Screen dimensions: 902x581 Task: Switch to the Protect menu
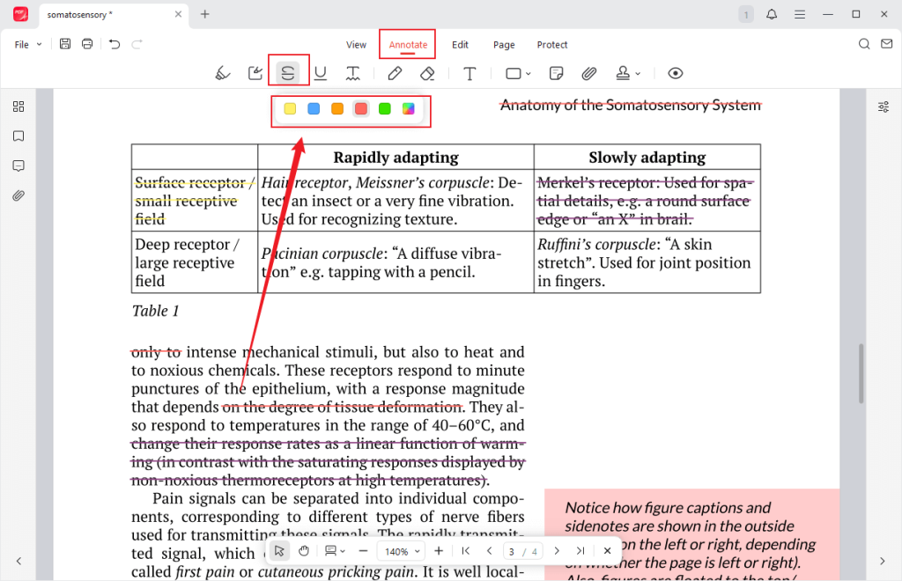(x=552, y=45)
